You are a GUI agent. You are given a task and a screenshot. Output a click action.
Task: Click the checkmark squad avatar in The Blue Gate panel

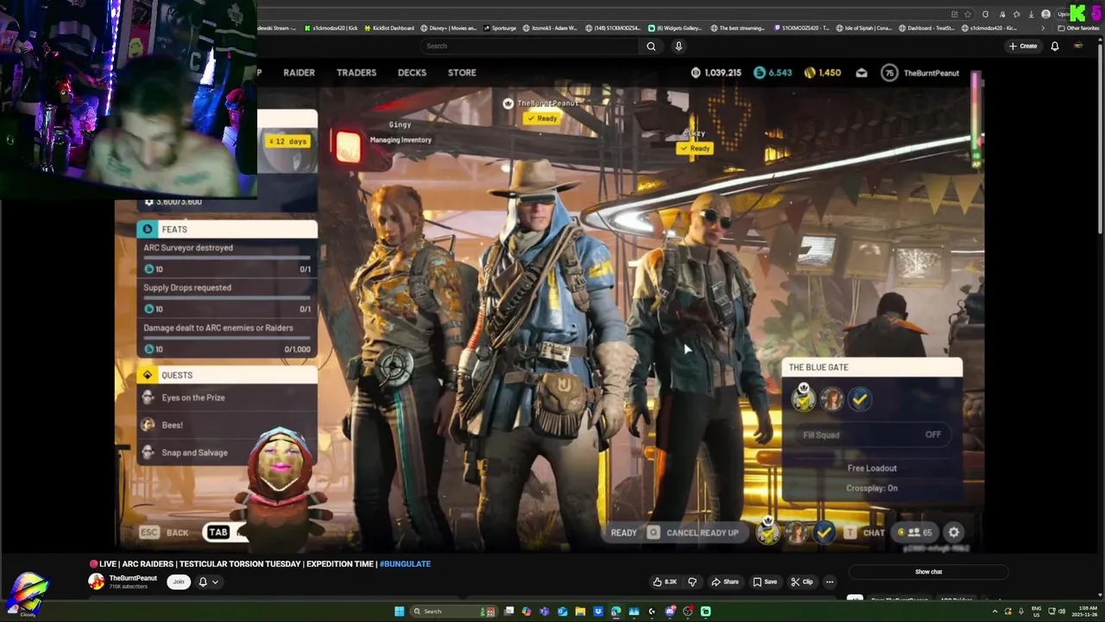pyautogui.click(x=860, y=398)
